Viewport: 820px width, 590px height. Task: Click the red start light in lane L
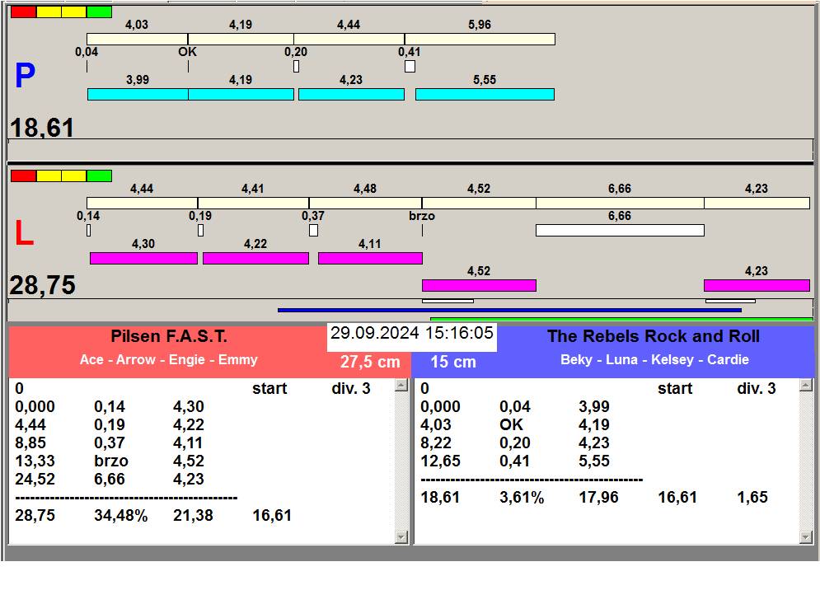(24, 176)
